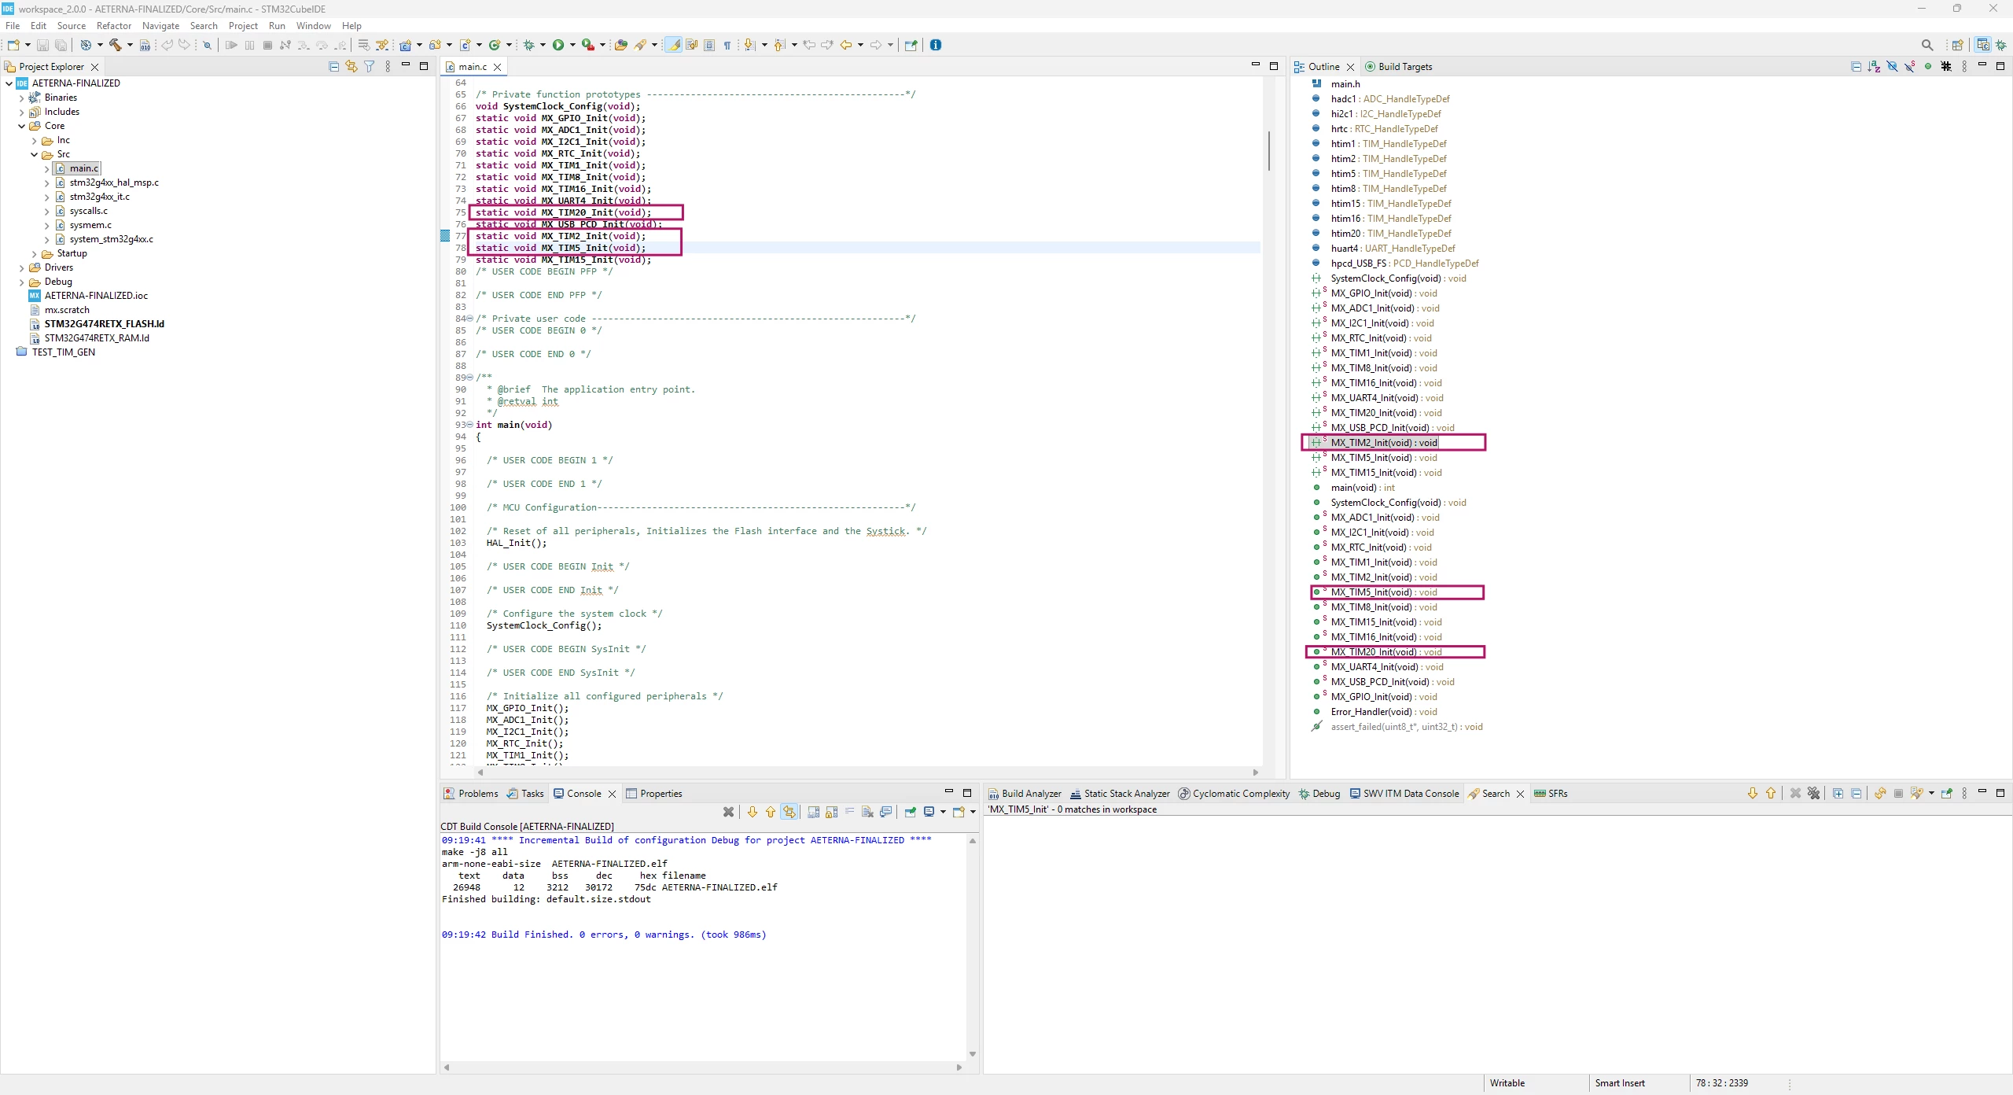Click the Toggle Mark Occurrences highlighter icon
Image resolution: width=2013 pixels, height=1095 pixels.
(x=674, y=45)
